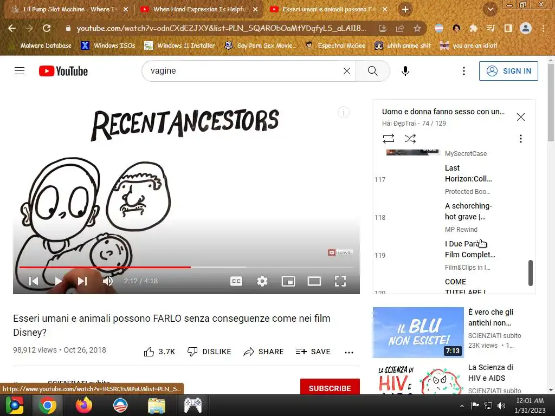
Task: Like the video with thumbs up
Action: [159, 352]
